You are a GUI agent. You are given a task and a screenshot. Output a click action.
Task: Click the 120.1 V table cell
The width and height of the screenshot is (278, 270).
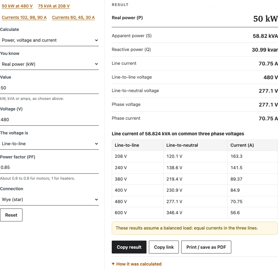(x=195, y=156)
